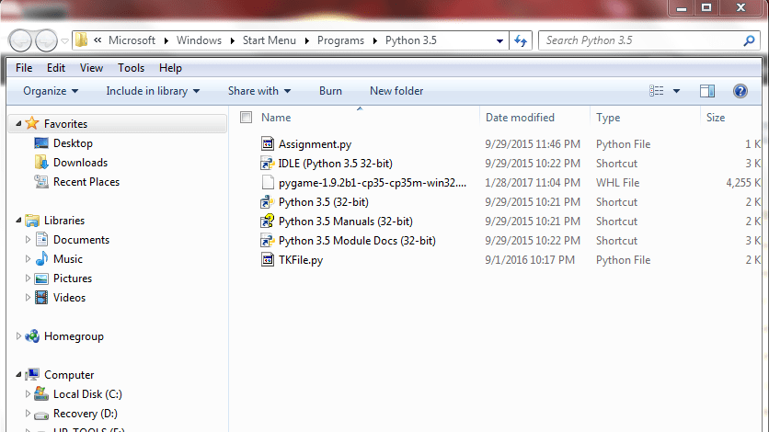The height and width of the screenshot is (432, 769).
Task: Open the File menu
Action: coord(24,68)
